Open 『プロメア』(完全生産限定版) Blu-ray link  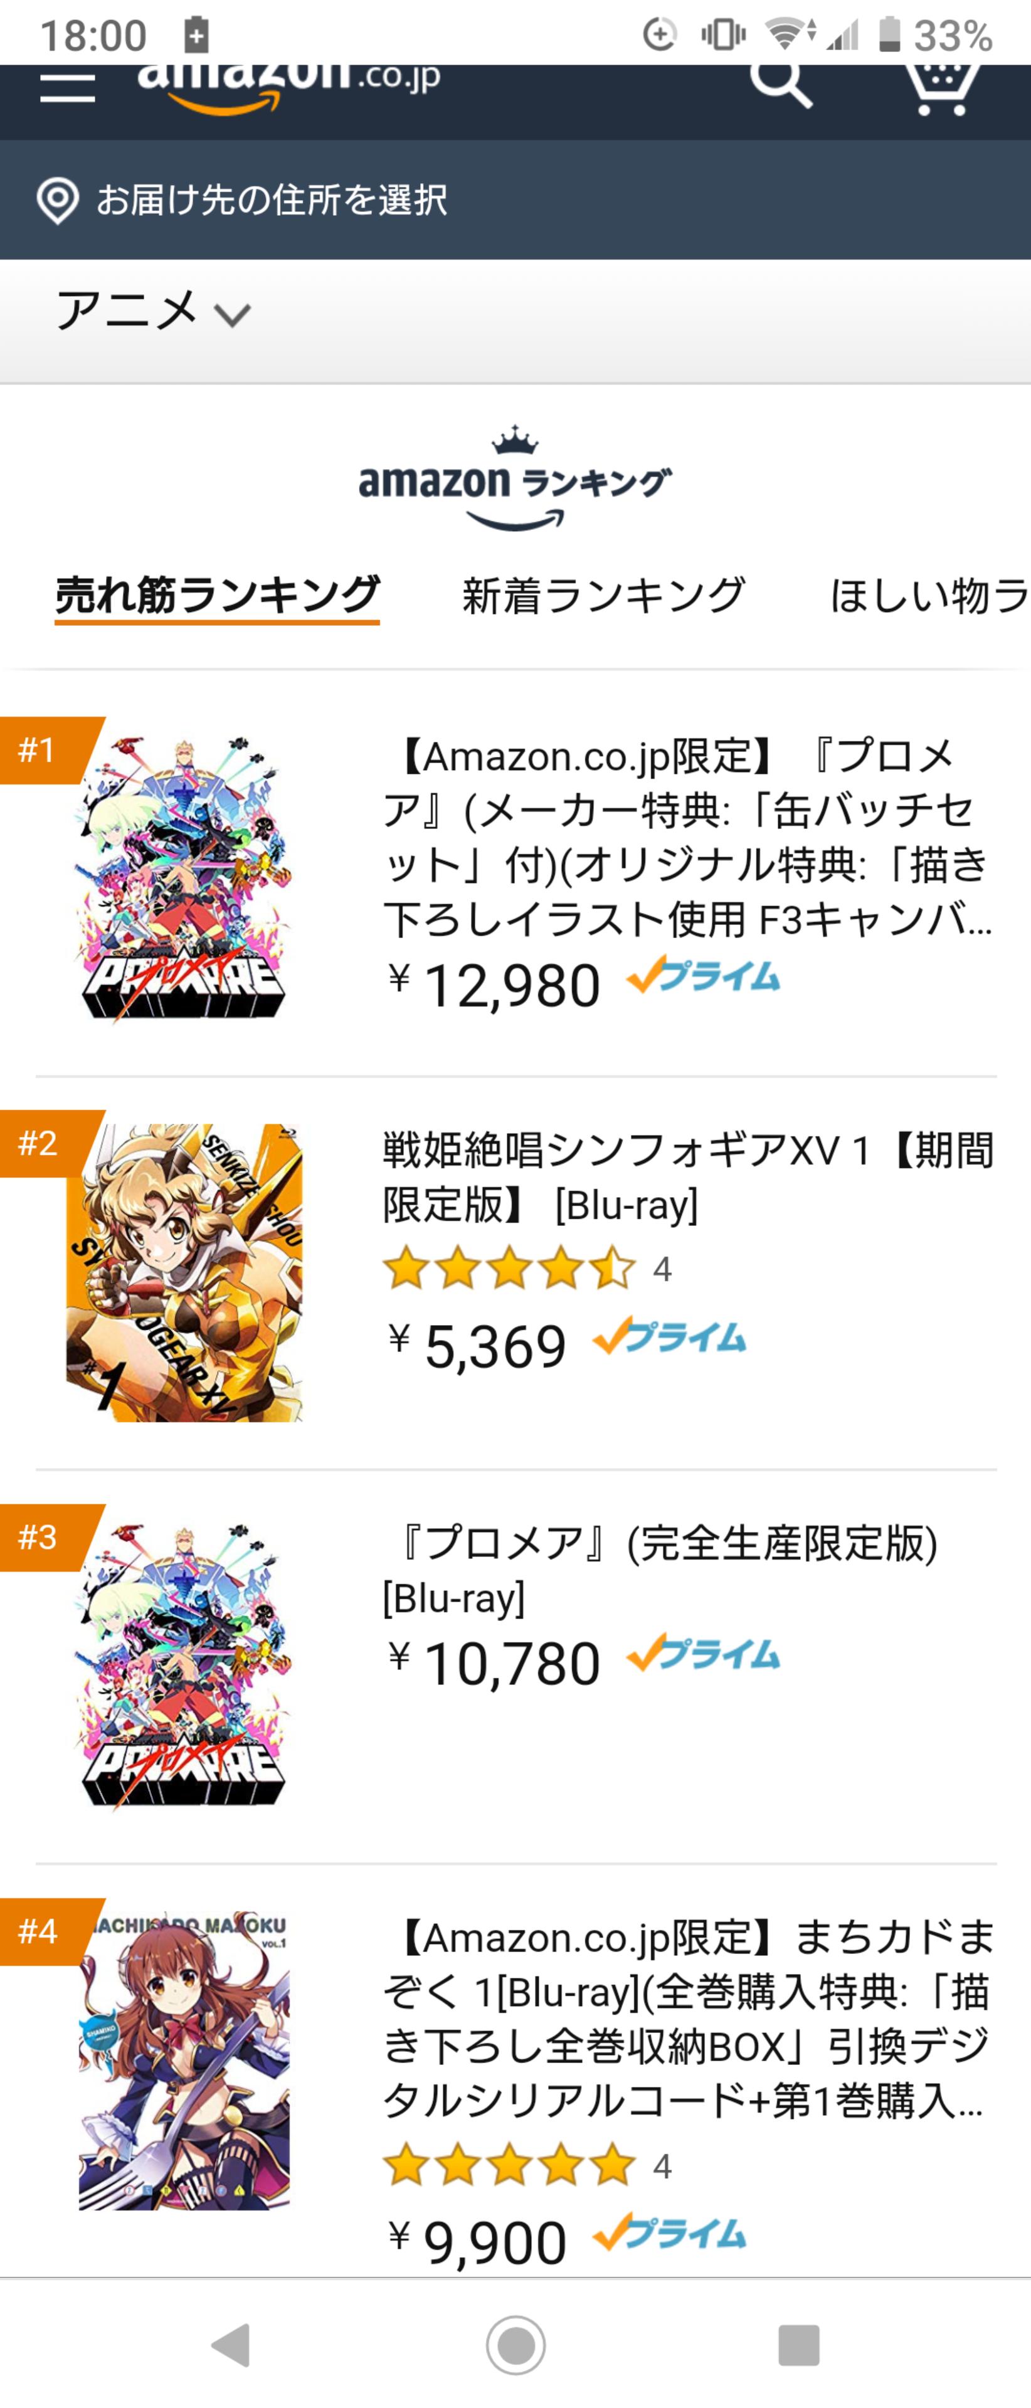pyautogui.click(x=660, y=1570)
